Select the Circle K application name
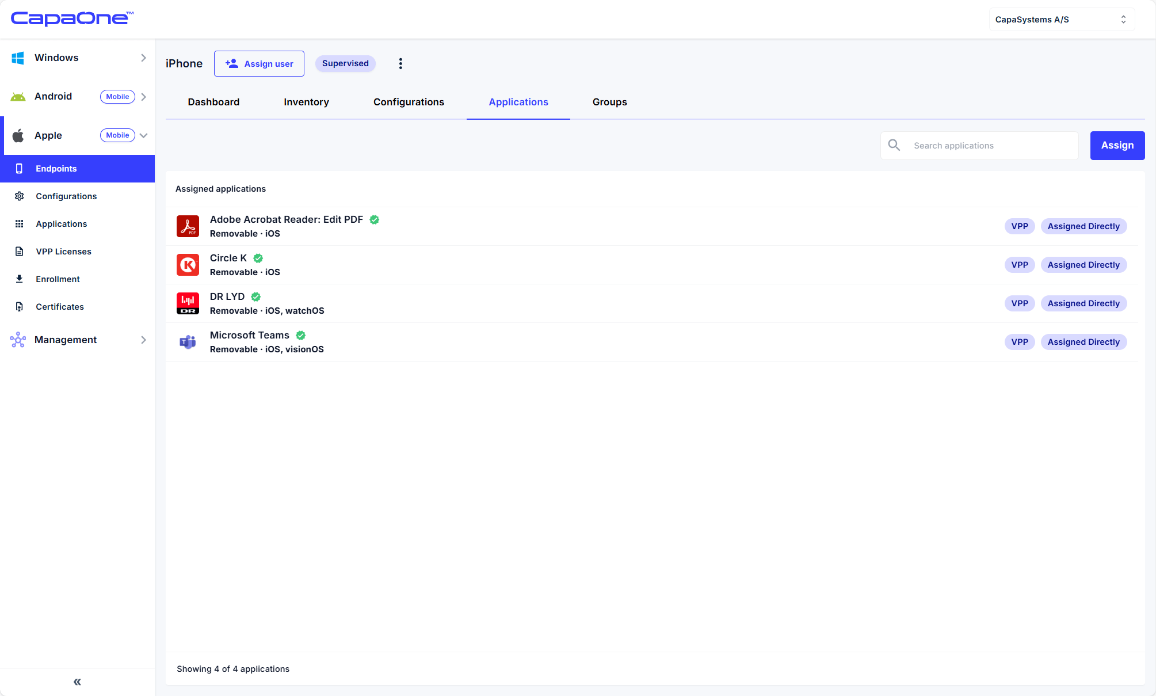The width and height of the screenshot is (1156, 696). [228, 258]
